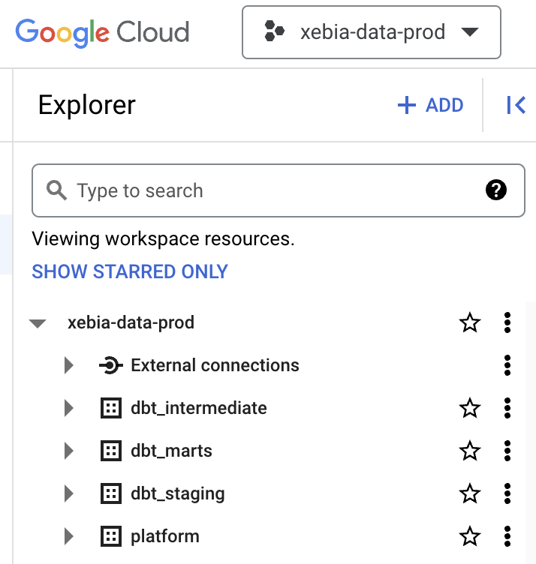Select the dbt_marts dataset in tree

click(x=171, y=451)
